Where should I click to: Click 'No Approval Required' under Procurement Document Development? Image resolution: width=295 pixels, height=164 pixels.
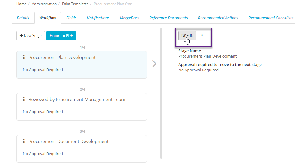point(43,154)
